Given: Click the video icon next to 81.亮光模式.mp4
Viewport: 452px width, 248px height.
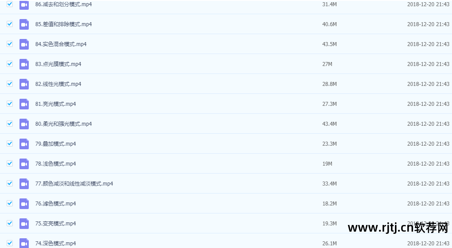Looking at the screenshot, I should [x=24, y=104].
